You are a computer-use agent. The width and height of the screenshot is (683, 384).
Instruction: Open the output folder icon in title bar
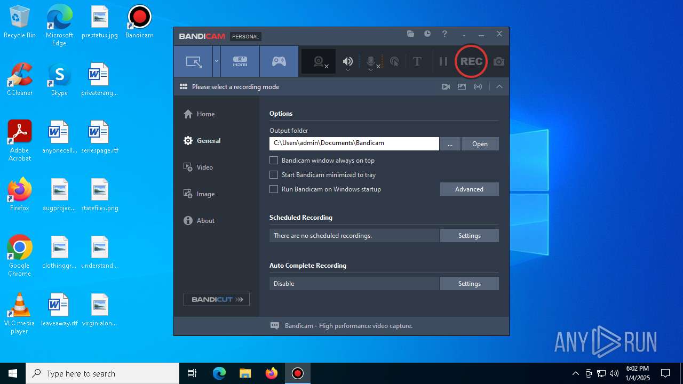410,34
